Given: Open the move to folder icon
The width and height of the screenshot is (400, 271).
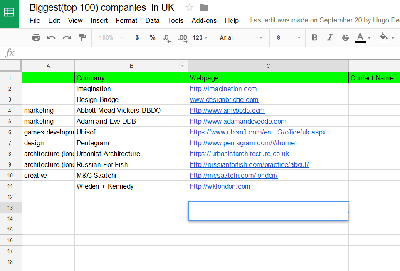Looking at the screenshot, I should coord(204,7).
